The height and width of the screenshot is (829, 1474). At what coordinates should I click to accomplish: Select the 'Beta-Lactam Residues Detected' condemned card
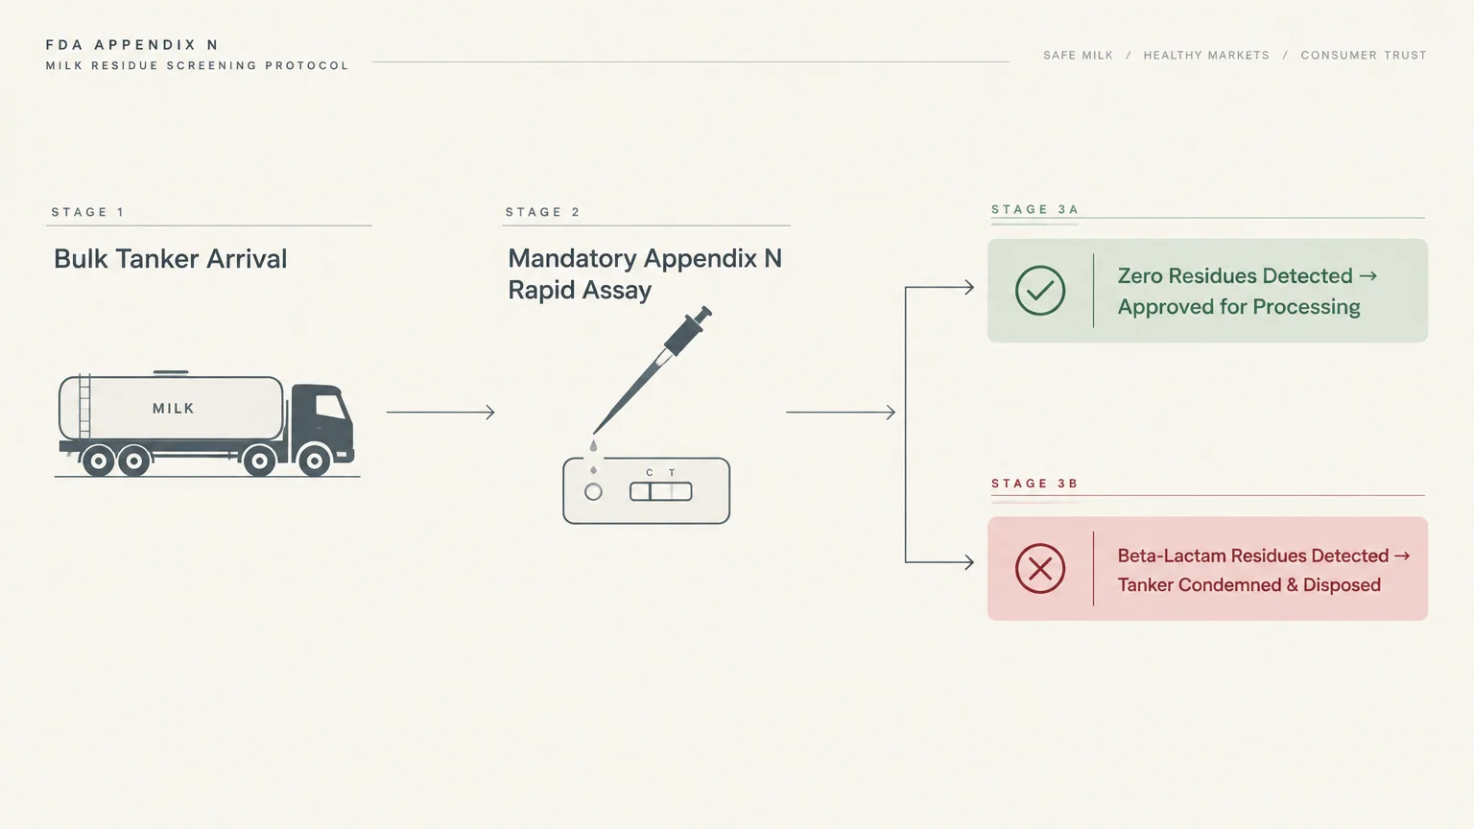coord(1207,569)
